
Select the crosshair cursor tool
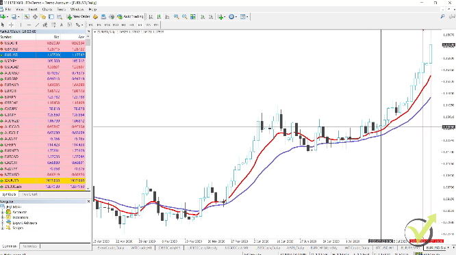12,25
